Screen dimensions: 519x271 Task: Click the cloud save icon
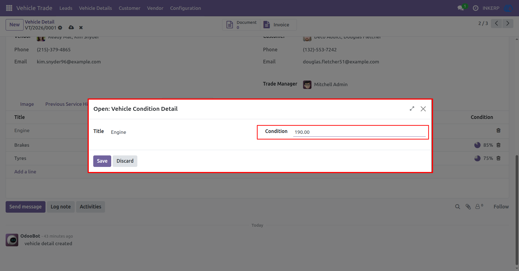[x=71, y=27]
